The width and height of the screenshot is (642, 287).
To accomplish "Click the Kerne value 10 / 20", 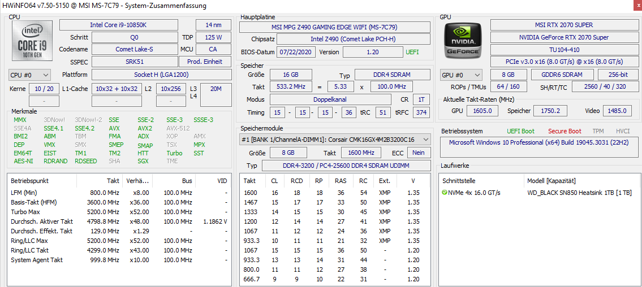I will point(44,89).
